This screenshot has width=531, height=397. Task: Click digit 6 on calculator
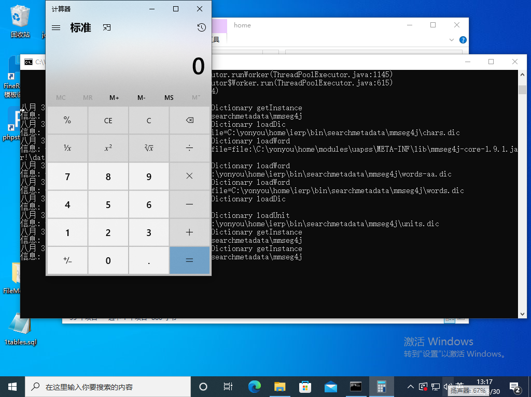point(149,204)
